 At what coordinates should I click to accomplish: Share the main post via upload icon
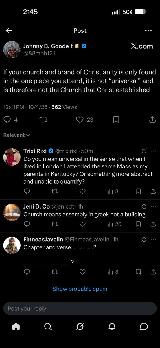152,119
